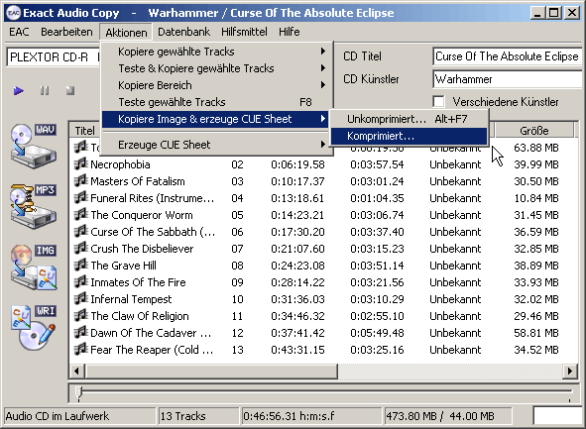Viewport: 586px width, 429px height.
Task: Select the Inmates Of The Fire track
Action: pos(322,282)
